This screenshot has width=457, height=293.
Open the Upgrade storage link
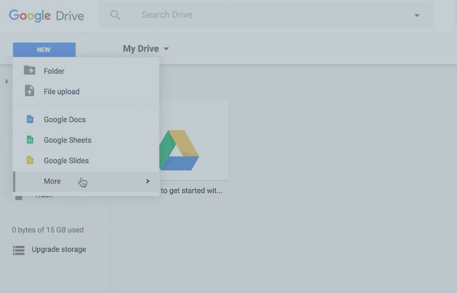pyautogui.click(x=58, y=250)
